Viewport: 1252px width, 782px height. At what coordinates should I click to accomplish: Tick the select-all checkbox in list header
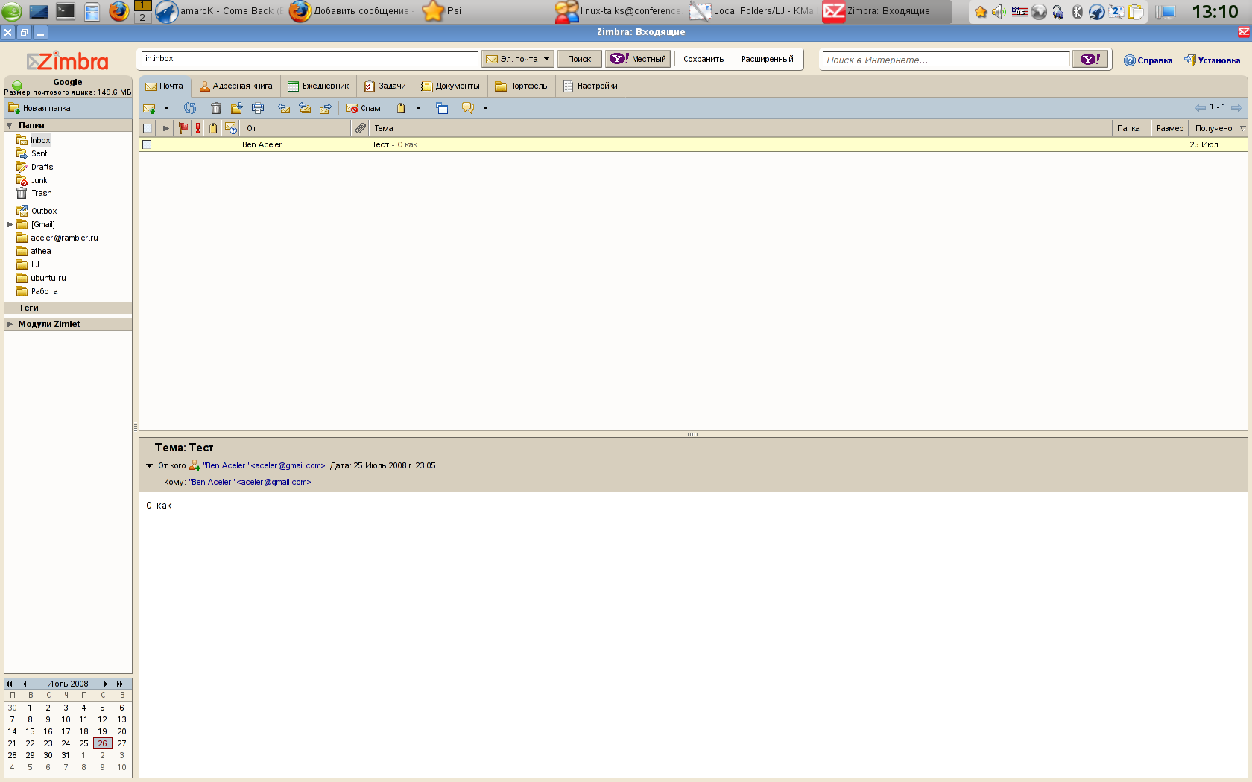(148, 128)
